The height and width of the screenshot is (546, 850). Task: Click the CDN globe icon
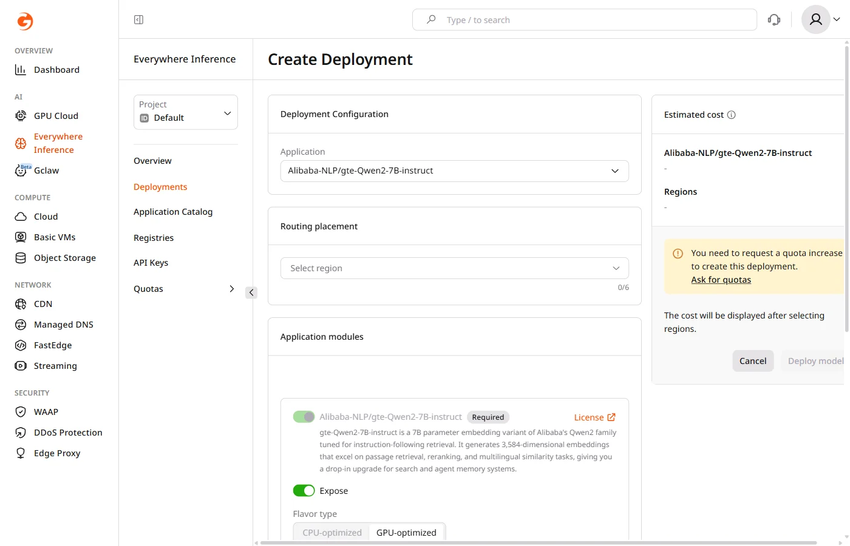[21, 304]
